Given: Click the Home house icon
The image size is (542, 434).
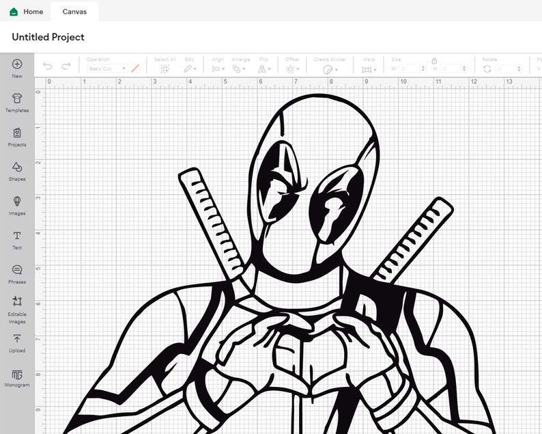Looking at the screenshot, I should coord(14,12).
